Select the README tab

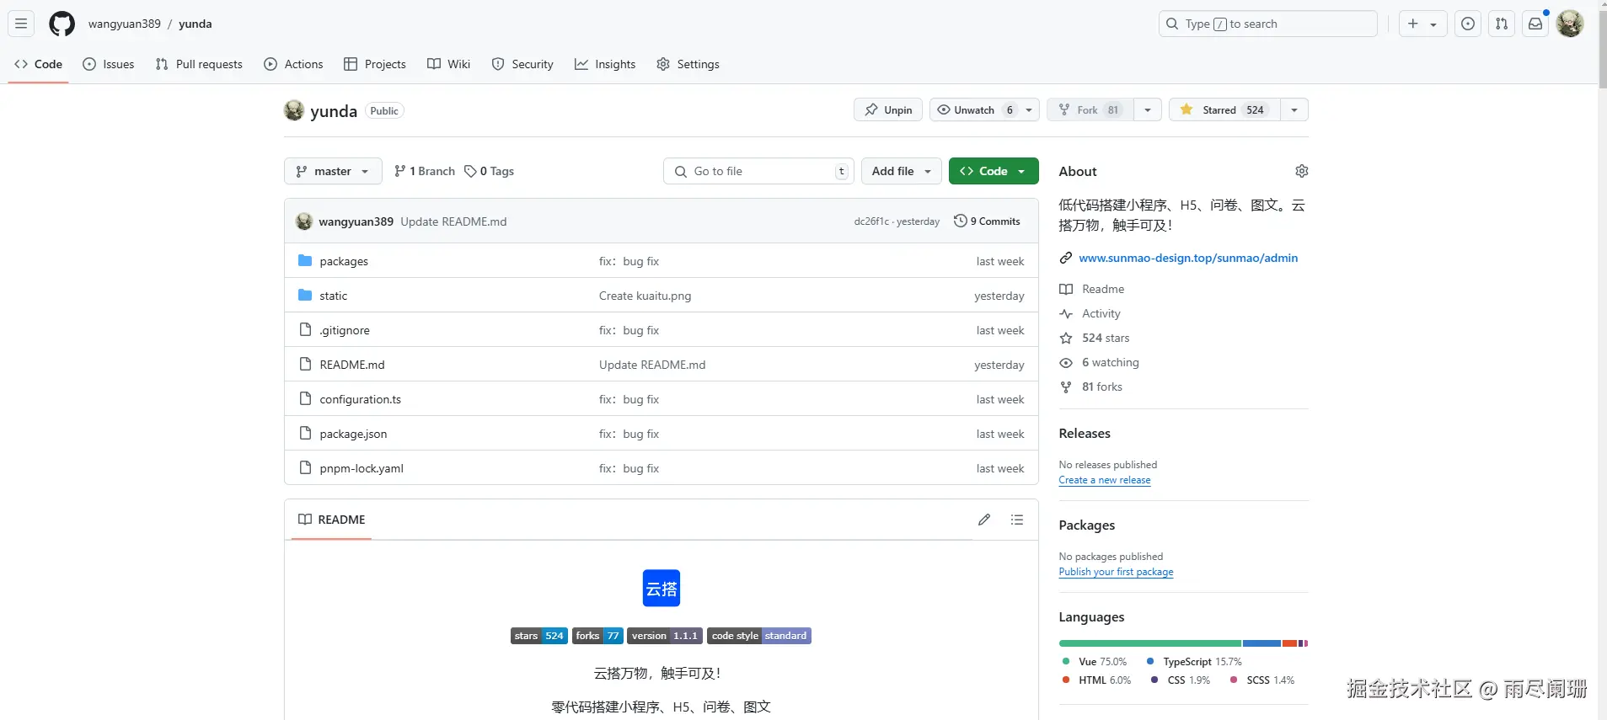(332, 520)
